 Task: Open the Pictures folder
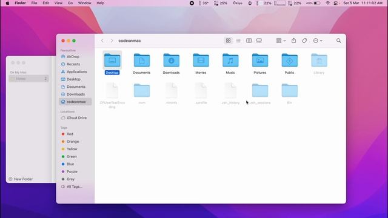260,61
